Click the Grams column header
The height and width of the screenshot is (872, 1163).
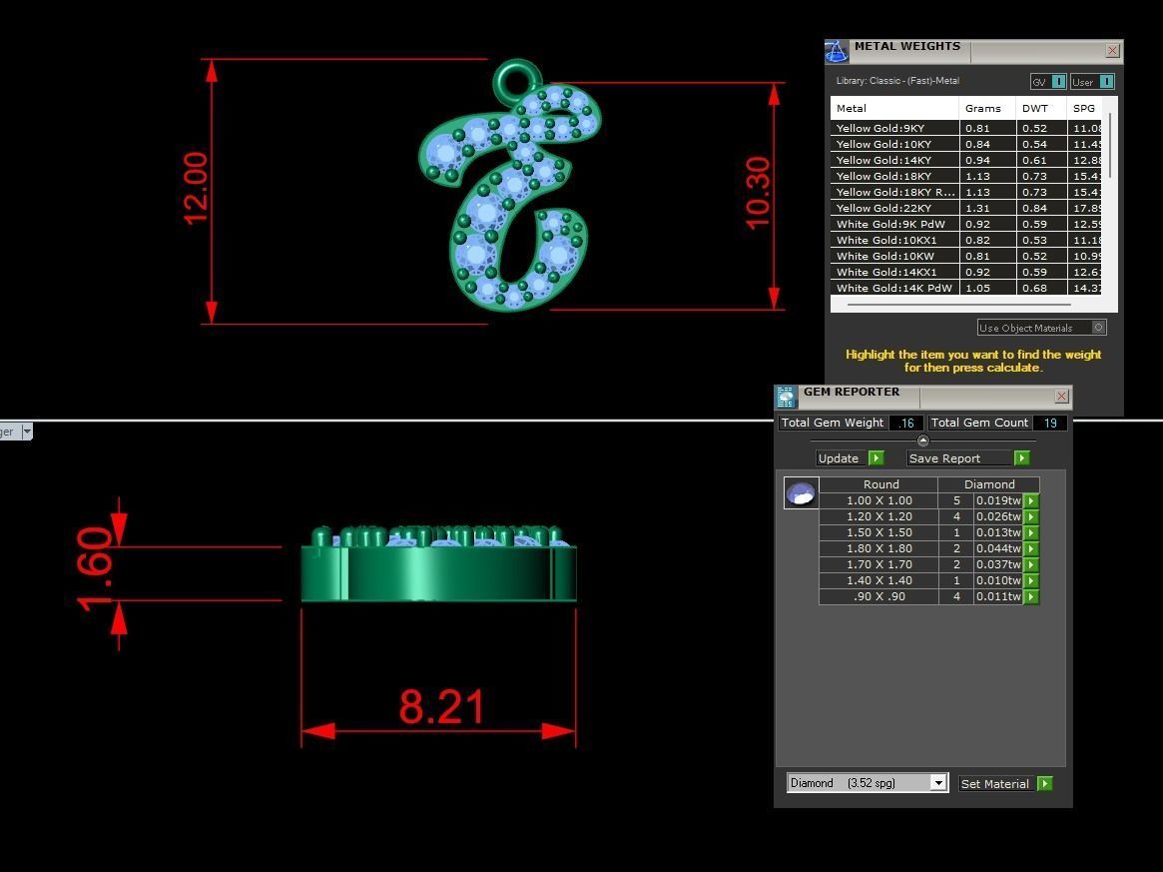987,108
